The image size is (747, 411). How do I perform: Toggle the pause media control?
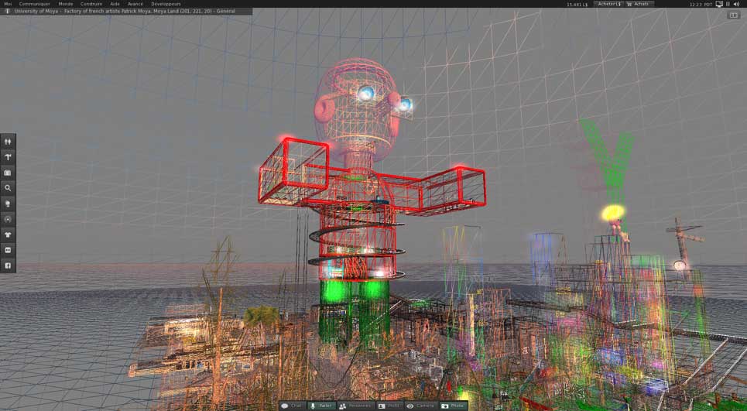(728, 4)
